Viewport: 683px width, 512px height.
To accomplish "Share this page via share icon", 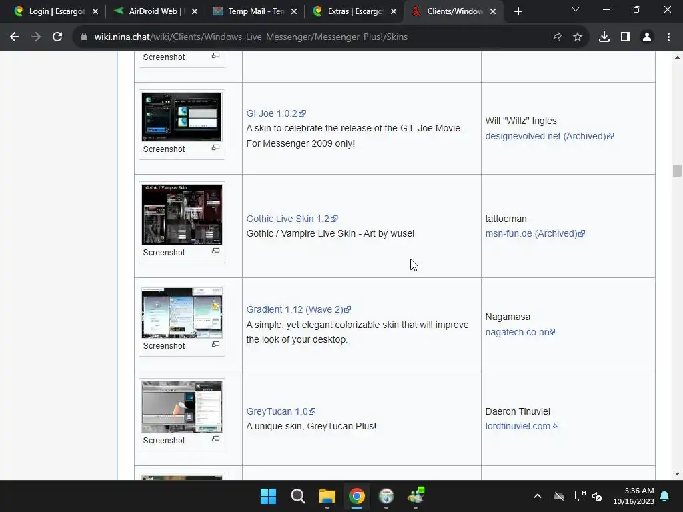I will (556, 37).
